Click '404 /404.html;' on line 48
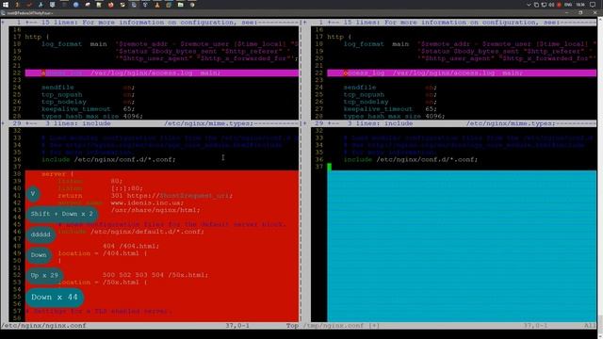 point(131,246)
